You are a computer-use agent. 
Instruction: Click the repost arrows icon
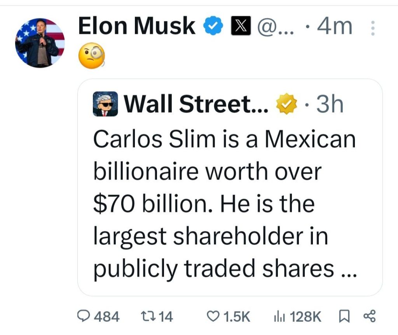point(150,317)
